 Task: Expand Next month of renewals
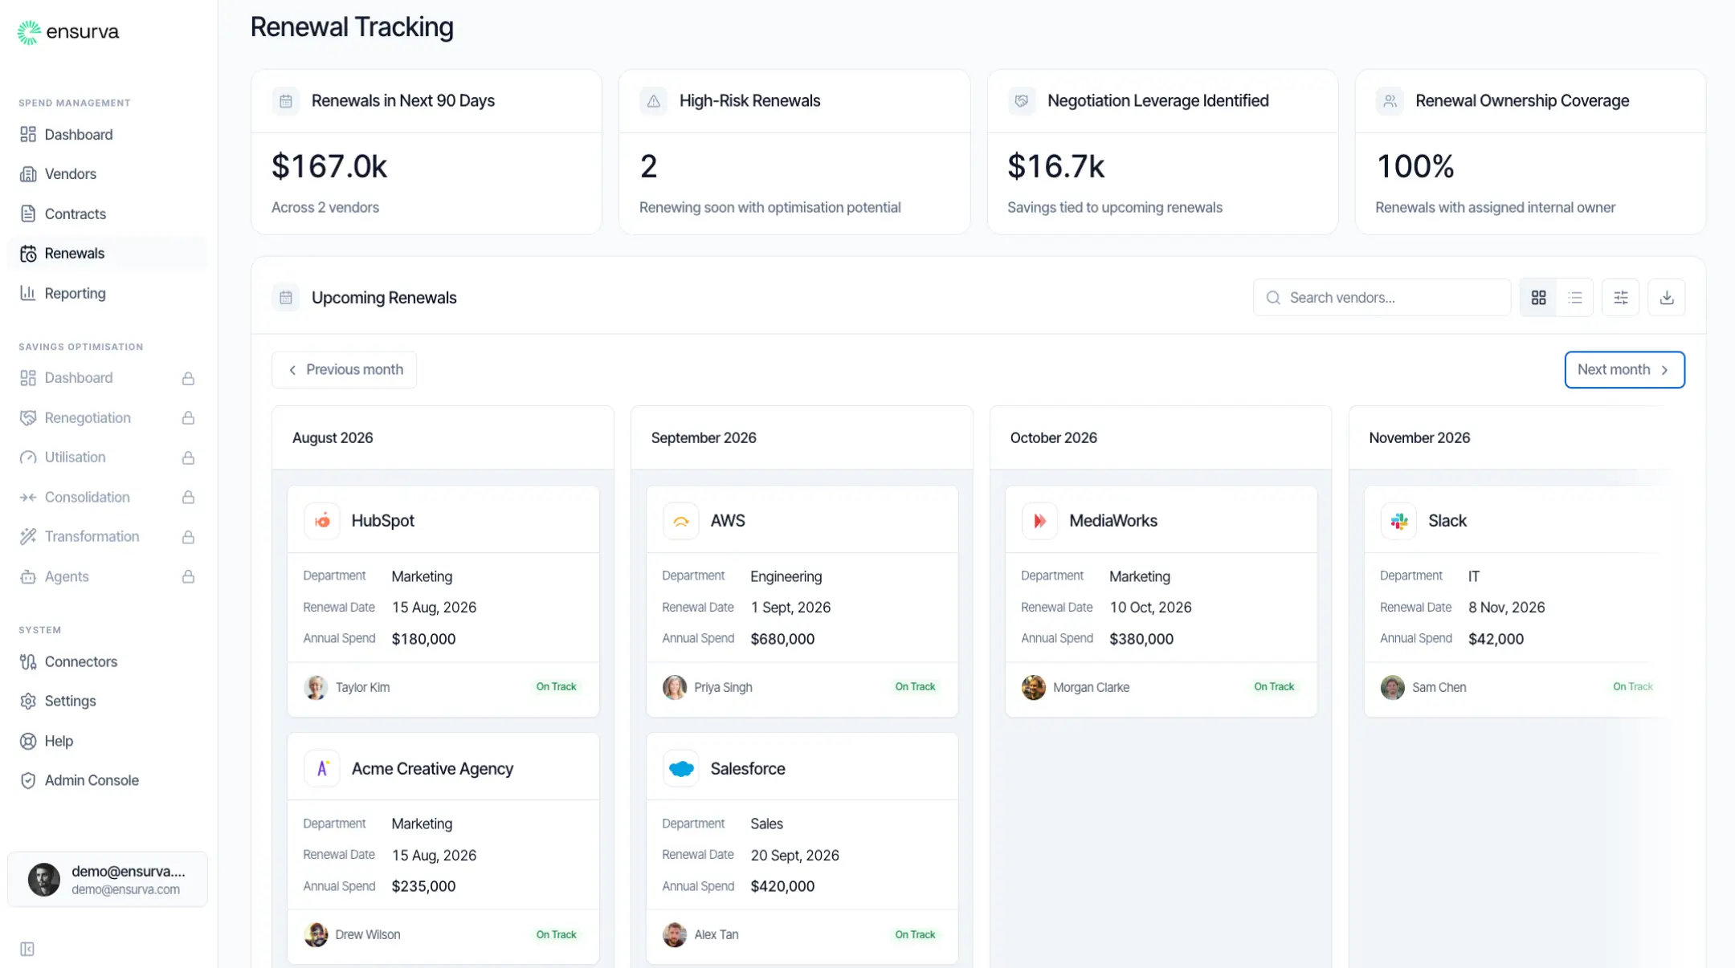click(1624, 369)
